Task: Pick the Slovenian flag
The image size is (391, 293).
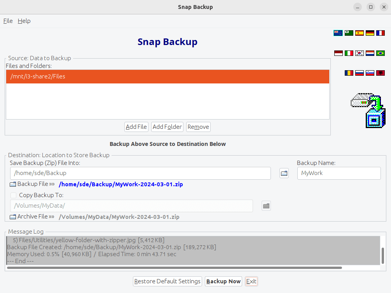Action: coord(370,73)
